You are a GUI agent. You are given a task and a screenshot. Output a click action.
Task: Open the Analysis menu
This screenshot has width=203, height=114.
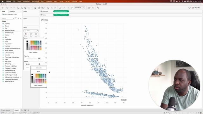(49, 1)
